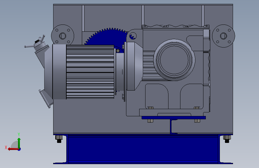The width and height of the screenshot is (259, 168).
Task: Select the large blue base channel beam
Action: [143, 149]
